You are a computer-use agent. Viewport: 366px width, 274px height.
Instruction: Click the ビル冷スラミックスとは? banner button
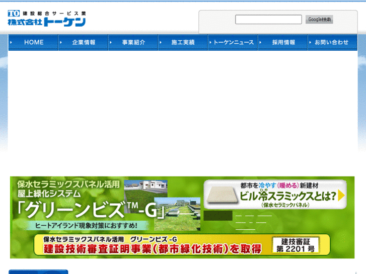tap(275, 195)
